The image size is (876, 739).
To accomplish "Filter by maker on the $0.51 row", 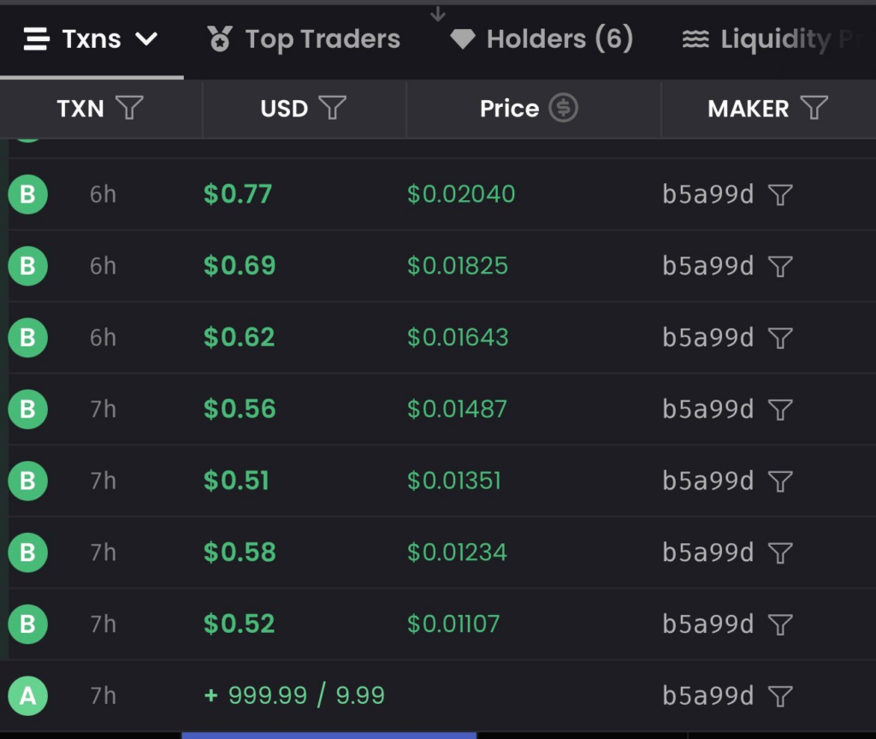I will click(x=780, y=482).
